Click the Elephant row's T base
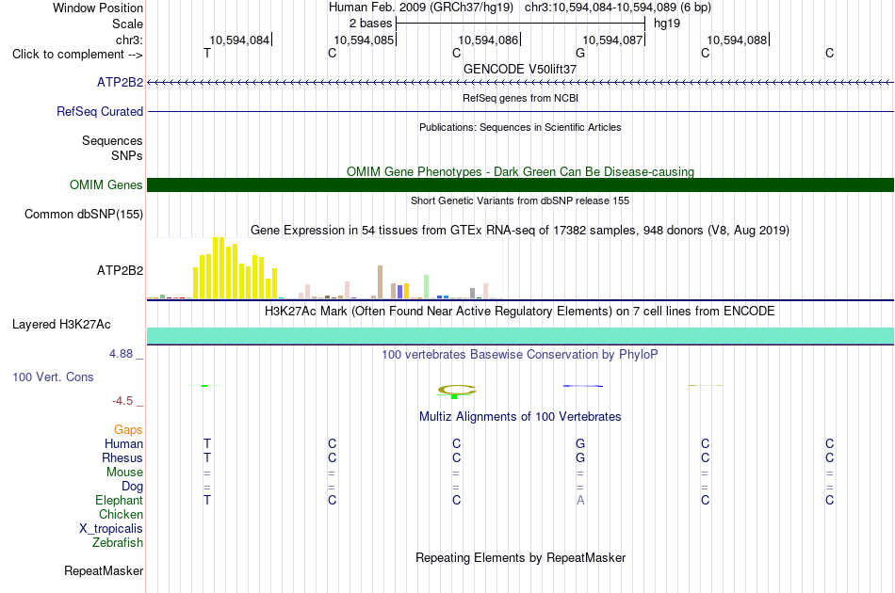The image size is (895, 593). (x=207, y=500)
